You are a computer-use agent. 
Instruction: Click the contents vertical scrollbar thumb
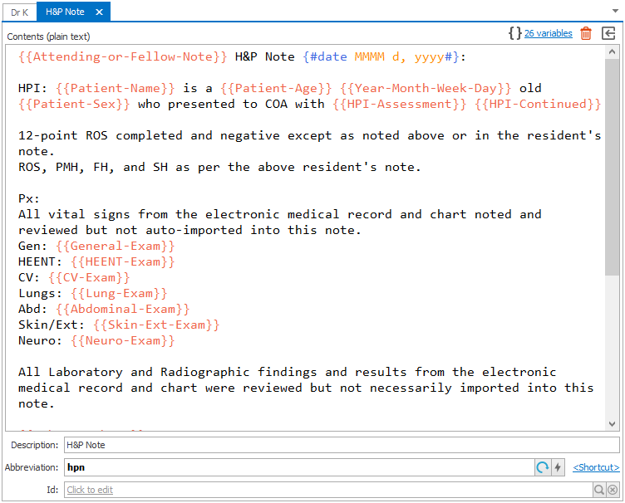[x=612, y=167]
